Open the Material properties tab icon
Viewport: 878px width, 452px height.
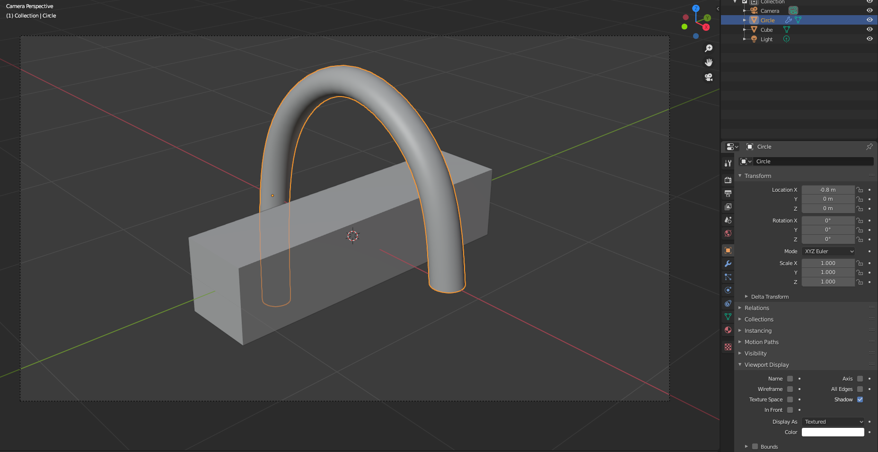coord(728,330)
